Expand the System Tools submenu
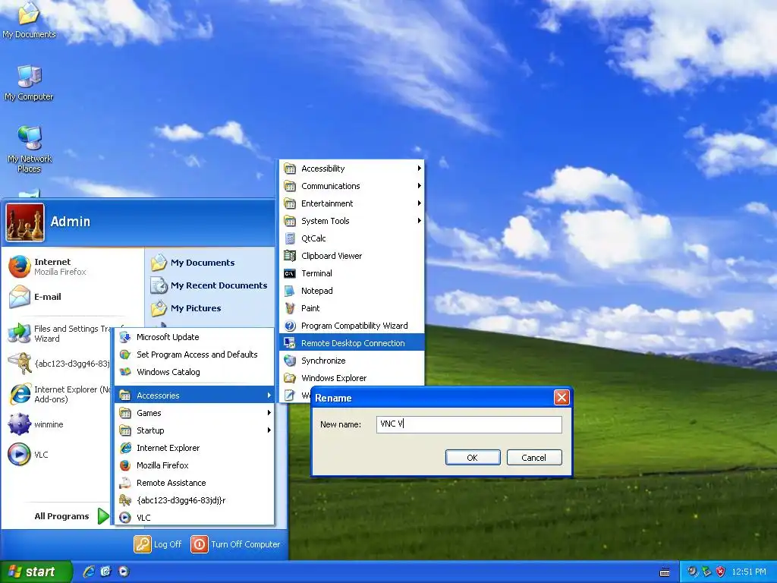777x583 pixels. (352, 221)
